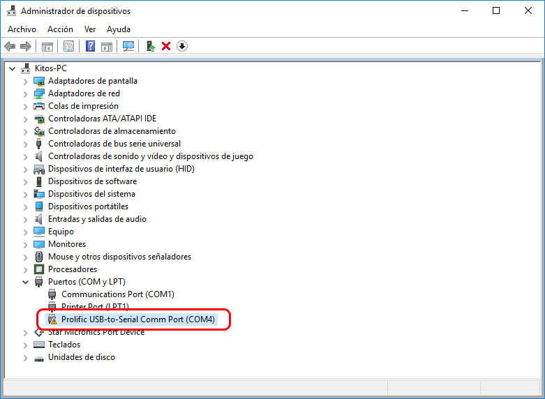The height and width of the screenshot is (399, 545).
Task: Click the Dispositivos de software icon
Action: pyautogui.click(x=39, y=181)
